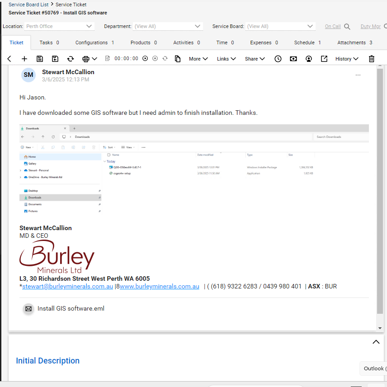387x387 pixels.
Task: Click the Save and Close icon
Action: (x=55, y=59)
